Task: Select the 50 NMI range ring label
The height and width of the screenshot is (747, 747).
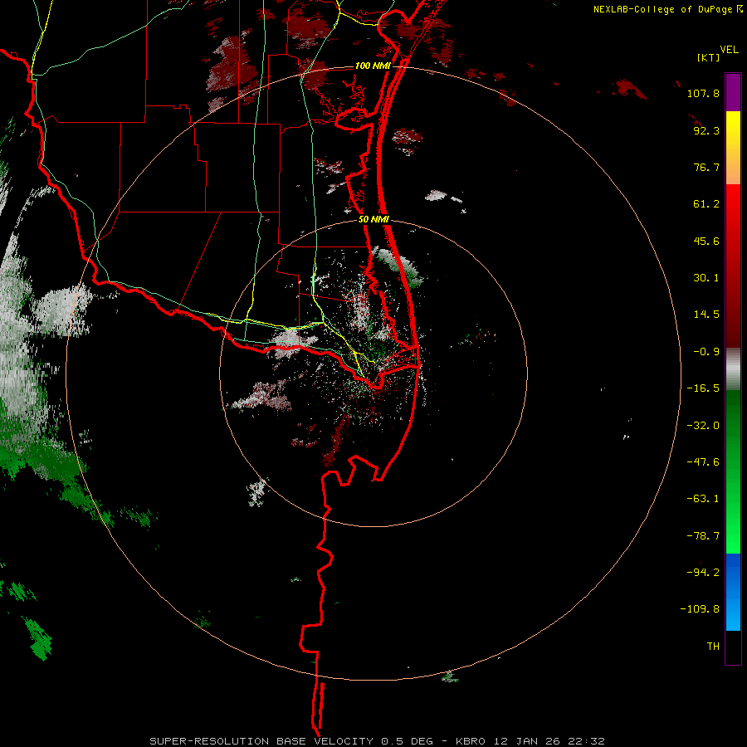Action: coord(373,220)
